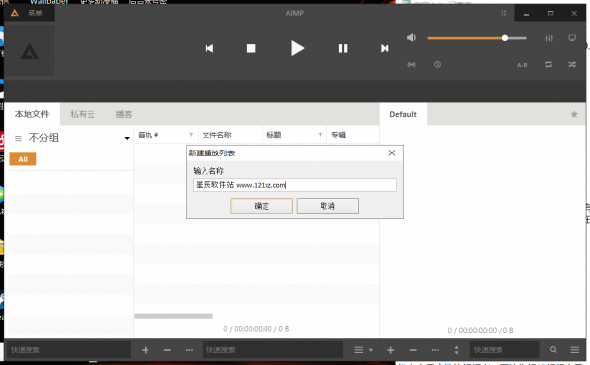Image resolution: width=590 pixels, height=365 pixels.
Task: Click the 文件名称 column header
Action: (x=230, y=135)
